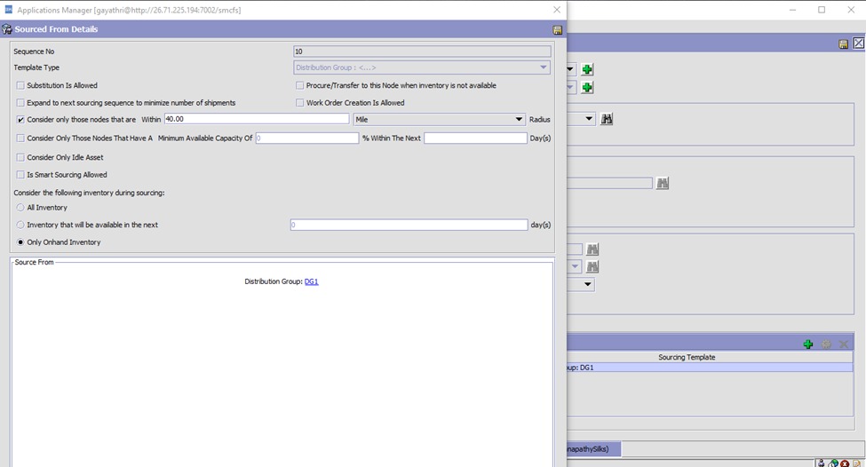Click the save icon in the background panel header
Viewport: 866px width, 467px height.
coord(843,44)
